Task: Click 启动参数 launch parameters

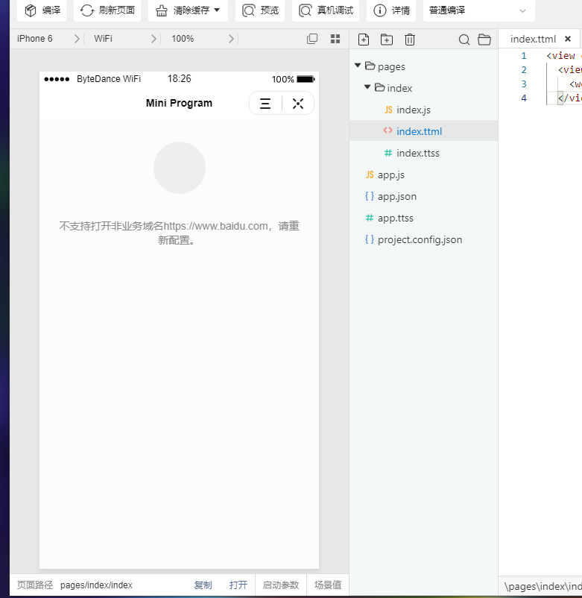Action: [x=281, y=585]
